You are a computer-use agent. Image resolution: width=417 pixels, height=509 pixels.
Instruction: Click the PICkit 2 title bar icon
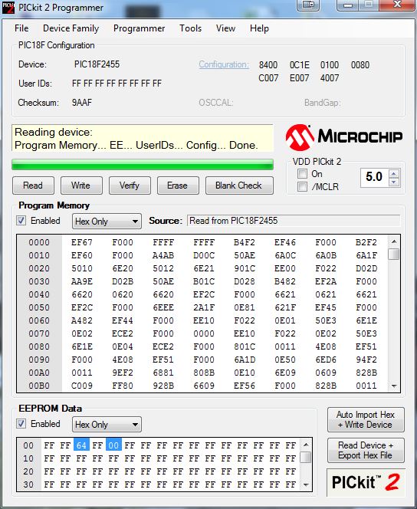click(8, 7)
